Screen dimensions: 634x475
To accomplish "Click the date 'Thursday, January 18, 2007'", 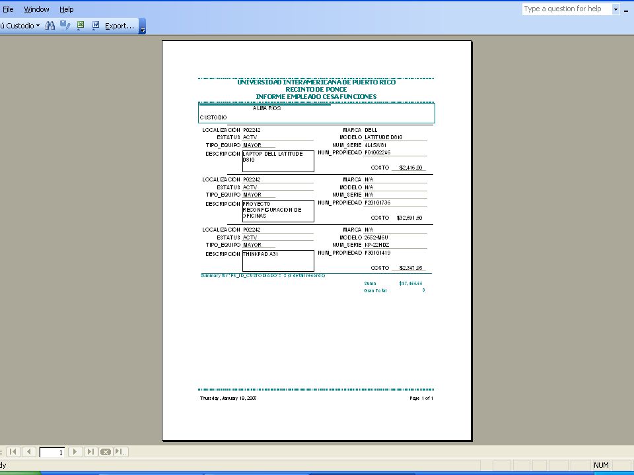I will coord(228,398).
